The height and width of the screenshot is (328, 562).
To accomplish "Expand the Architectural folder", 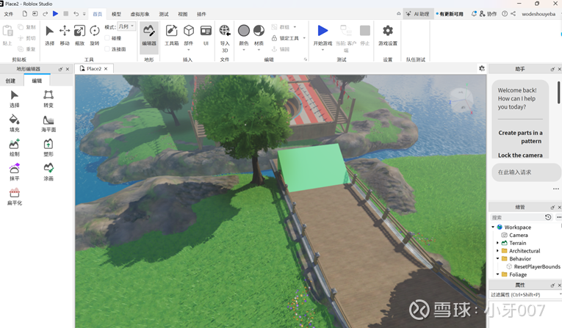I will click(x=497, y=251).
